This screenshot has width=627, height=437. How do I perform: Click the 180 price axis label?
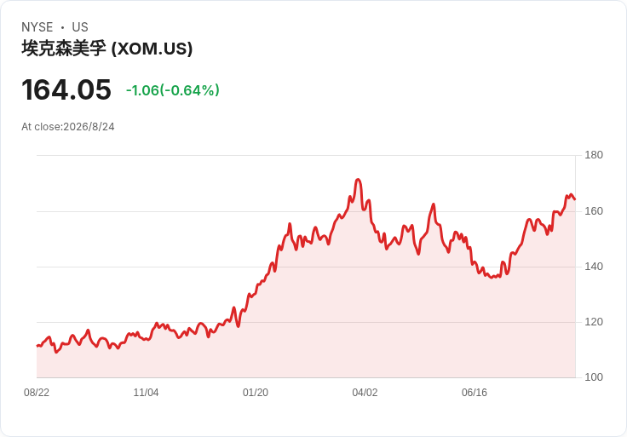tap(594, 155)
